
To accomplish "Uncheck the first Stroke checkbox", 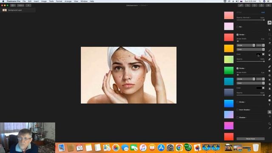I will coord(238,35).
